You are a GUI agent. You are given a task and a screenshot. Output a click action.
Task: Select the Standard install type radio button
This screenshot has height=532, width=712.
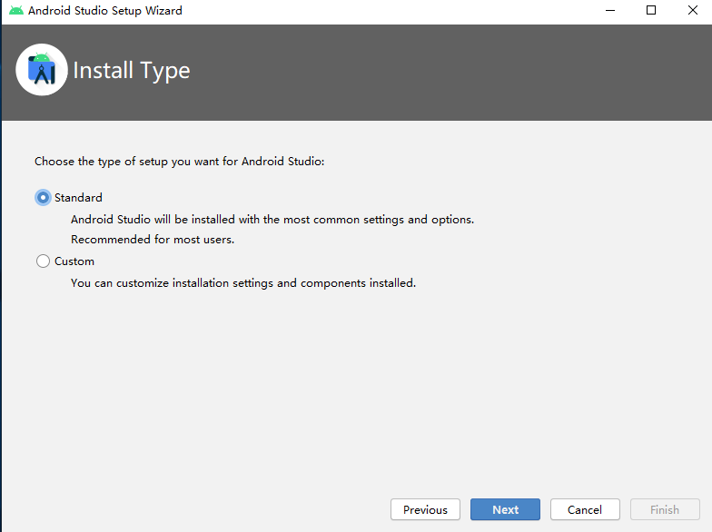click(44, 198)
